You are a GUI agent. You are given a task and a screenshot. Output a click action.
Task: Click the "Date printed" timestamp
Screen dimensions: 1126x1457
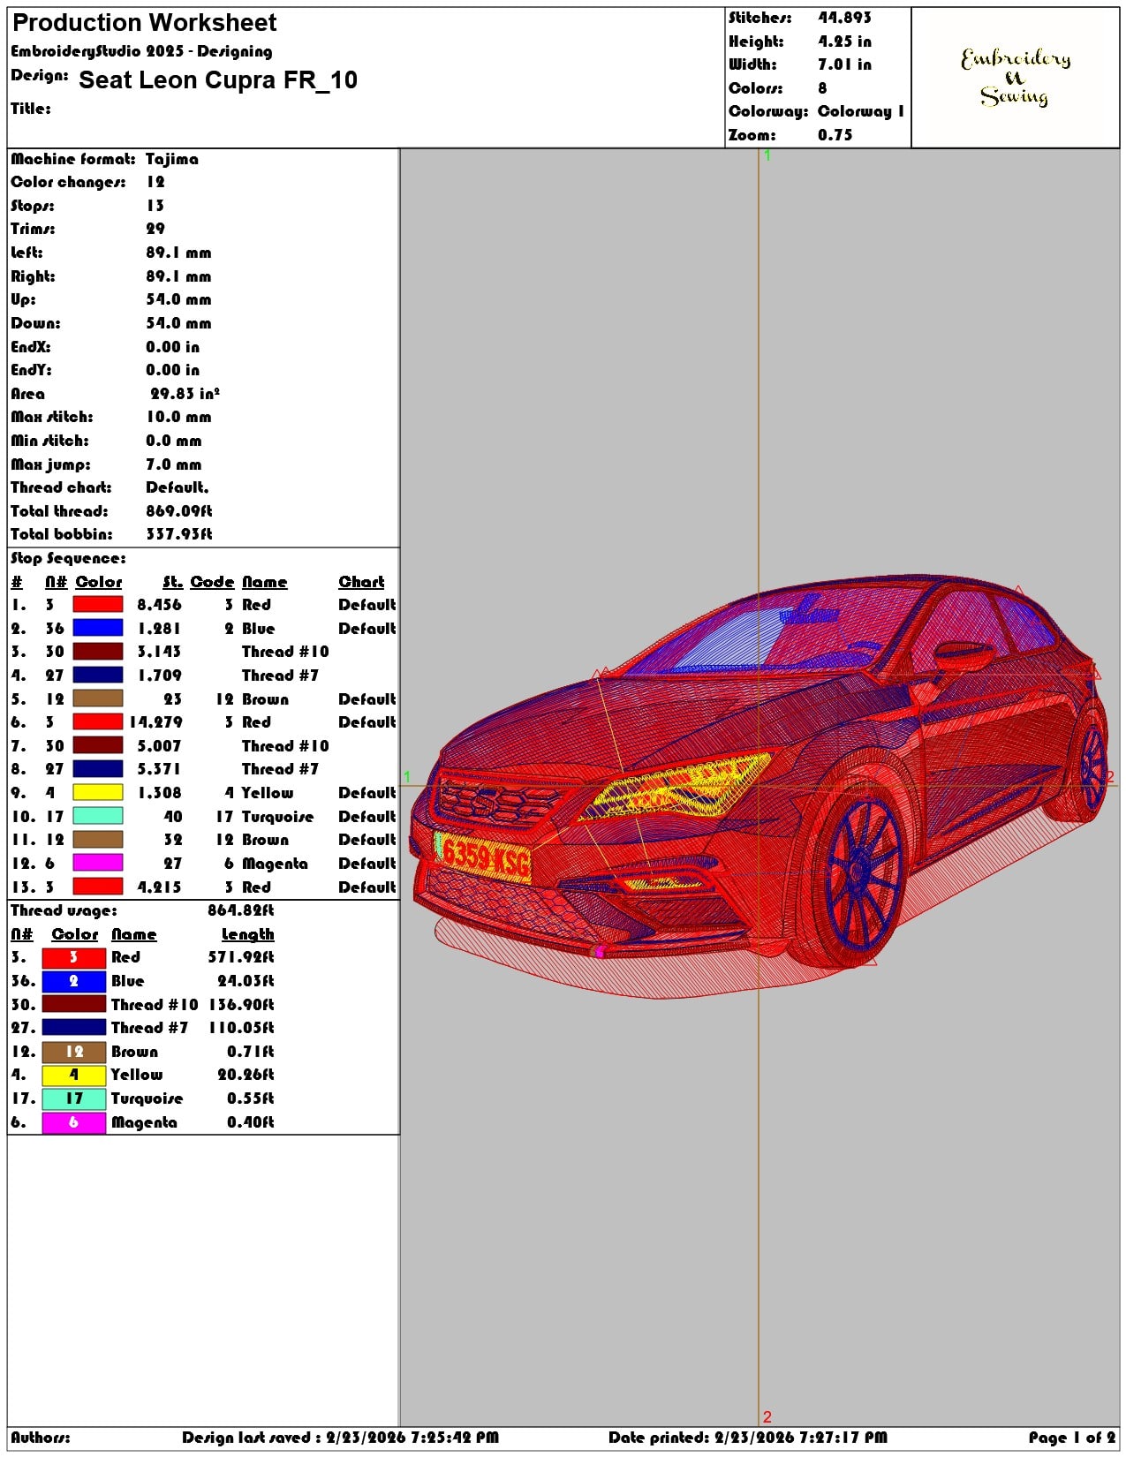(748, 1438)
